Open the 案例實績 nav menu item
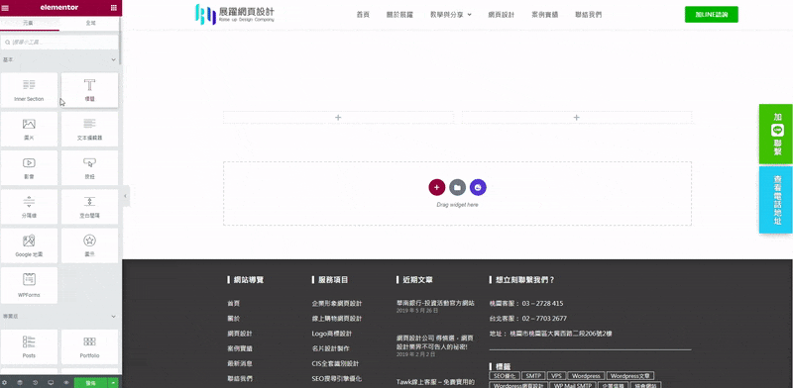 [x=544, y=15]
